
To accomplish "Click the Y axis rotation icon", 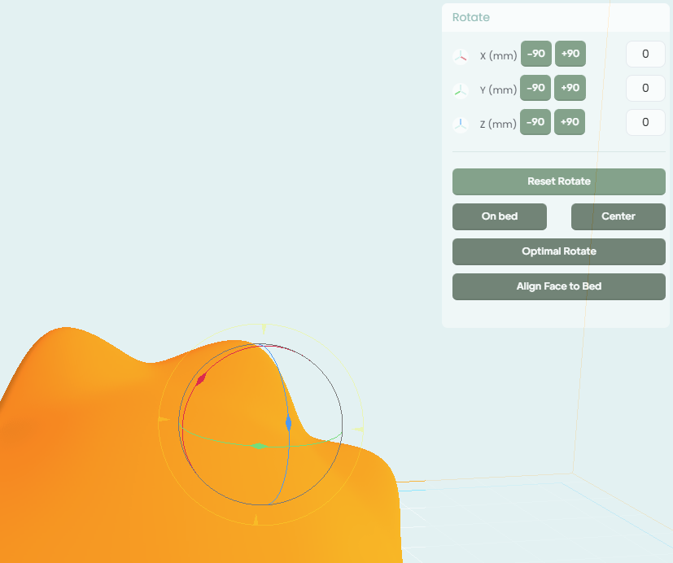I will point(461,90).
